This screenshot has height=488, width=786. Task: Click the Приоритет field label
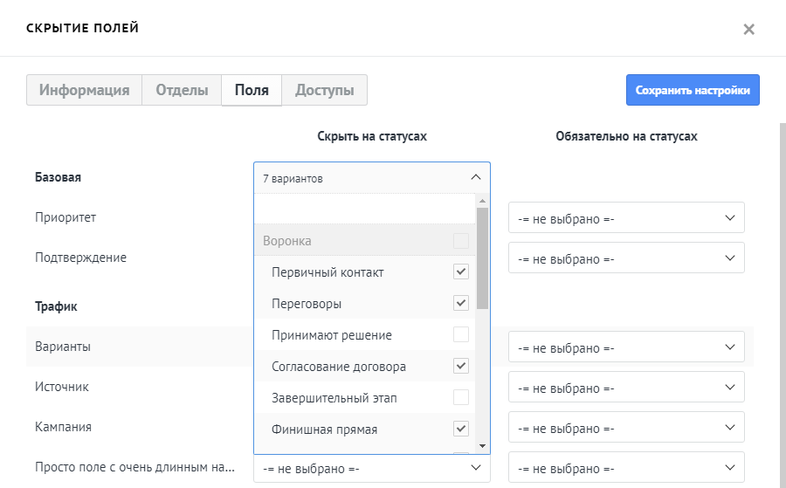(65, 217)
